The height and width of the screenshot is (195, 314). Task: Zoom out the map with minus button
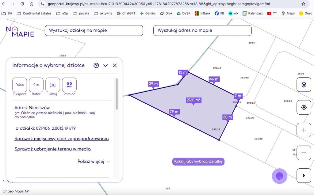point(304,153)
